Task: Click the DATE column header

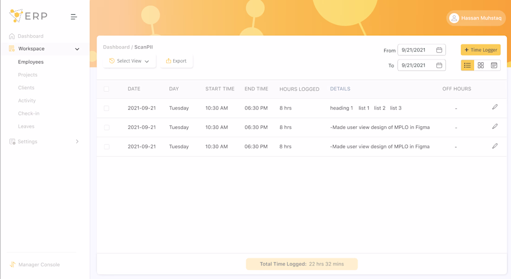Action: (134, 89)
